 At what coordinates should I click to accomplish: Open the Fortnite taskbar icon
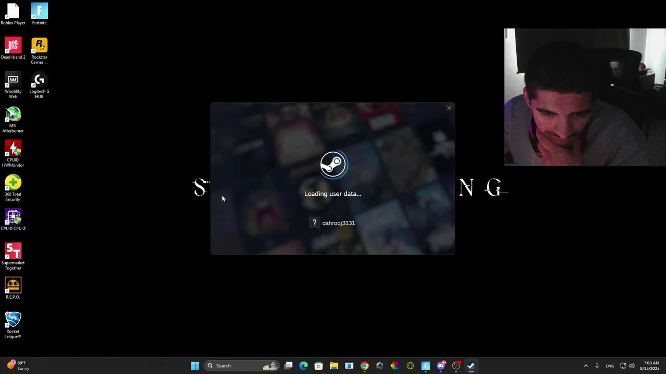(x=426, y=366)
